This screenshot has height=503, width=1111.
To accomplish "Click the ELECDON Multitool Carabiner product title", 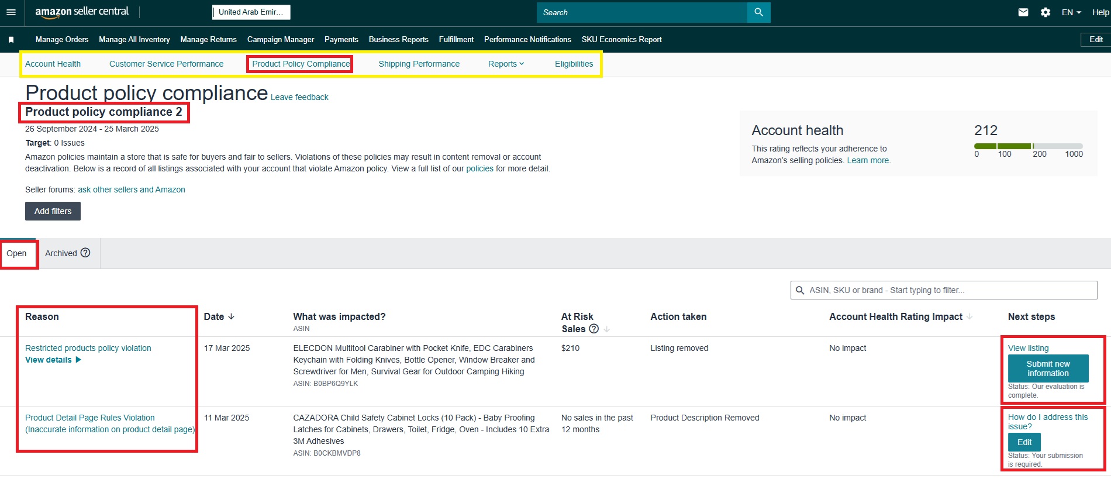I will (x=414, y=360).
